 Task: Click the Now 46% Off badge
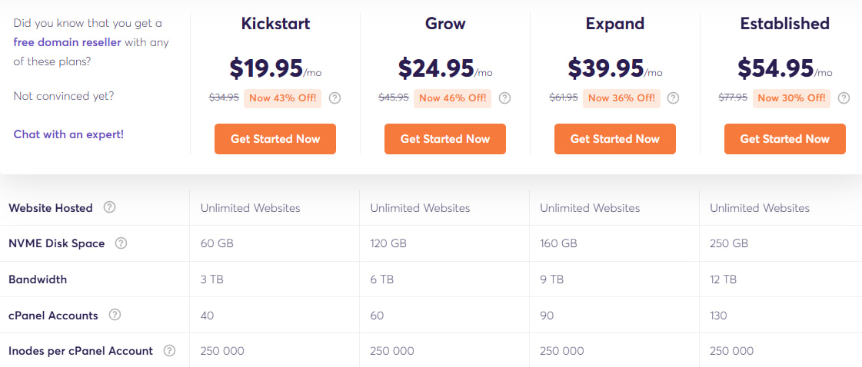click(x=453, y=98)
